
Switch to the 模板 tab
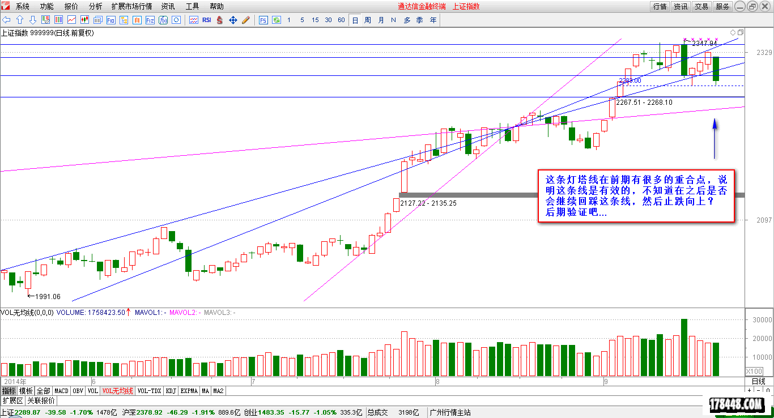[26, 391]
